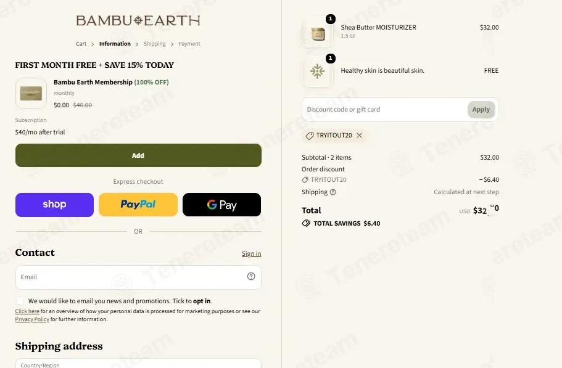Image resolution: width=562 pixels, height=368 pixels.
Task: Open the Country/Region dropdown
Action: click(x=138, y=363)
